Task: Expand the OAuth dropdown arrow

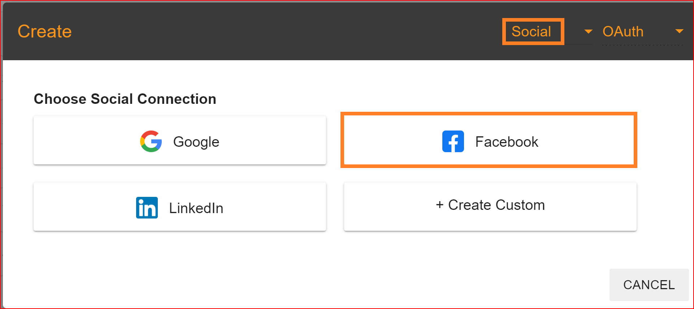Action: [x=679, y=31]
